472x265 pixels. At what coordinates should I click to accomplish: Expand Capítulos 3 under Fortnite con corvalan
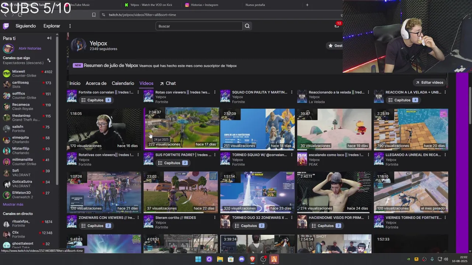coord(96,100)
